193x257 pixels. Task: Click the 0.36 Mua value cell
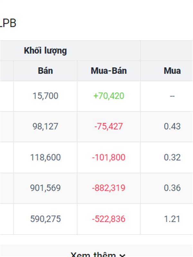[x=172, y=188]
